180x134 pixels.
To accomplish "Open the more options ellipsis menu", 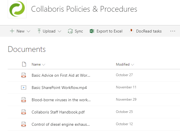I will pyautogui.click(x=173, y=31).
